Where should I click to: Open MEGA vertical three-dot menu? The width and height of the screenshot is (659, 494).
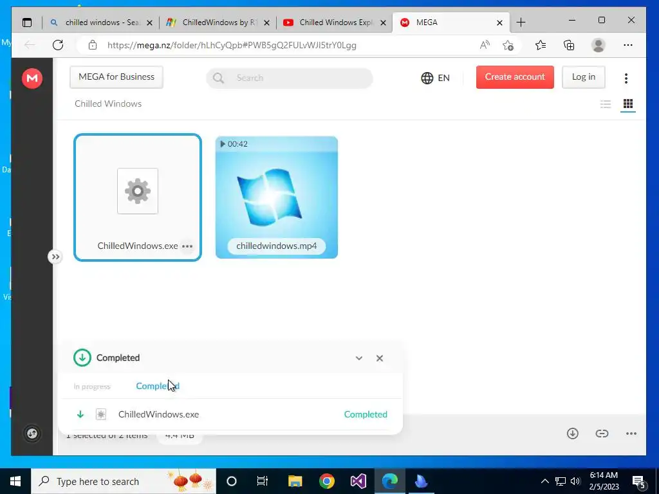[x=626, y=78]
